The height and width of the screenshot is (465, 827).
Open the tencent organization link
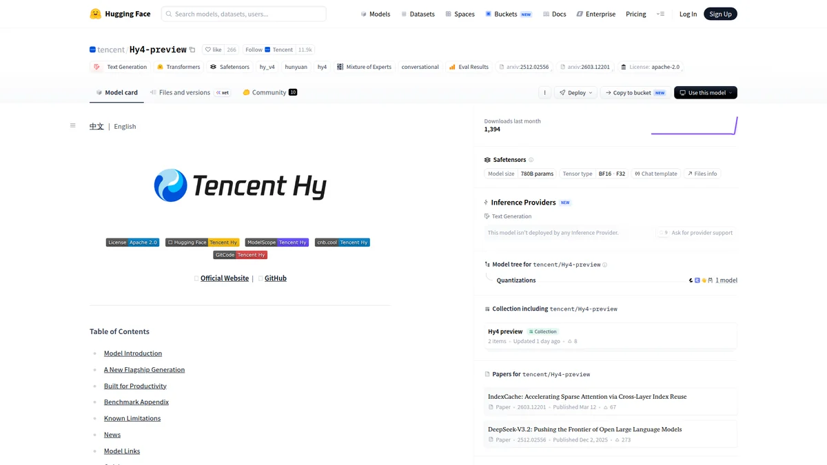point(111,50)
